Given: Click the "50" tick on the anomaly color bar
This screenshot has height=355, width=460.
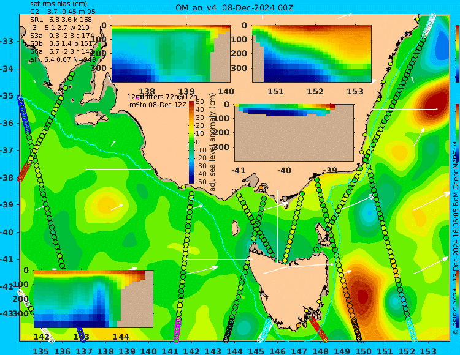Looking at the screenshot, I should (200, 102).
